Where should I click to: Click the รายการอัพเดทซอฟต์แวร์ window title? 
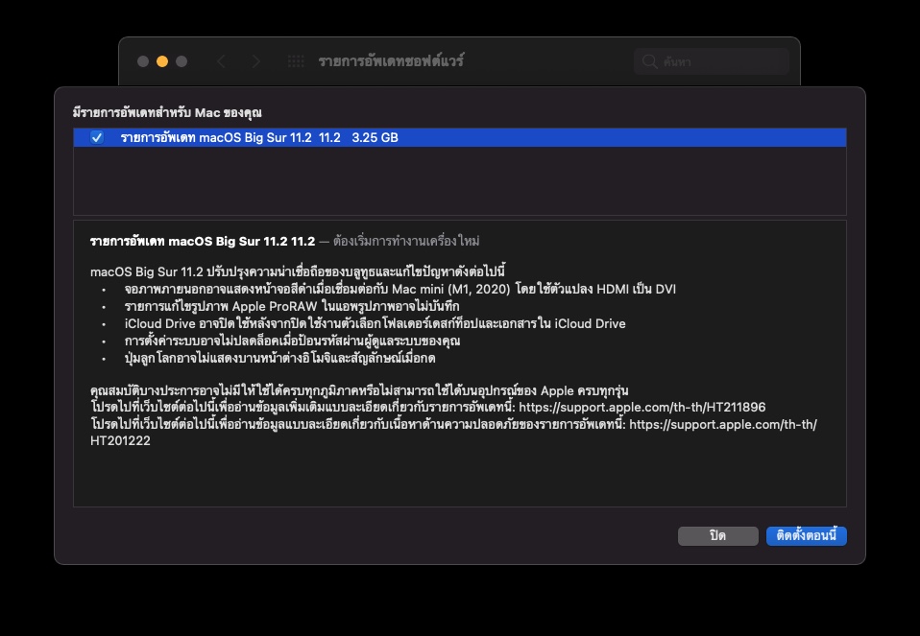[391, 61]
